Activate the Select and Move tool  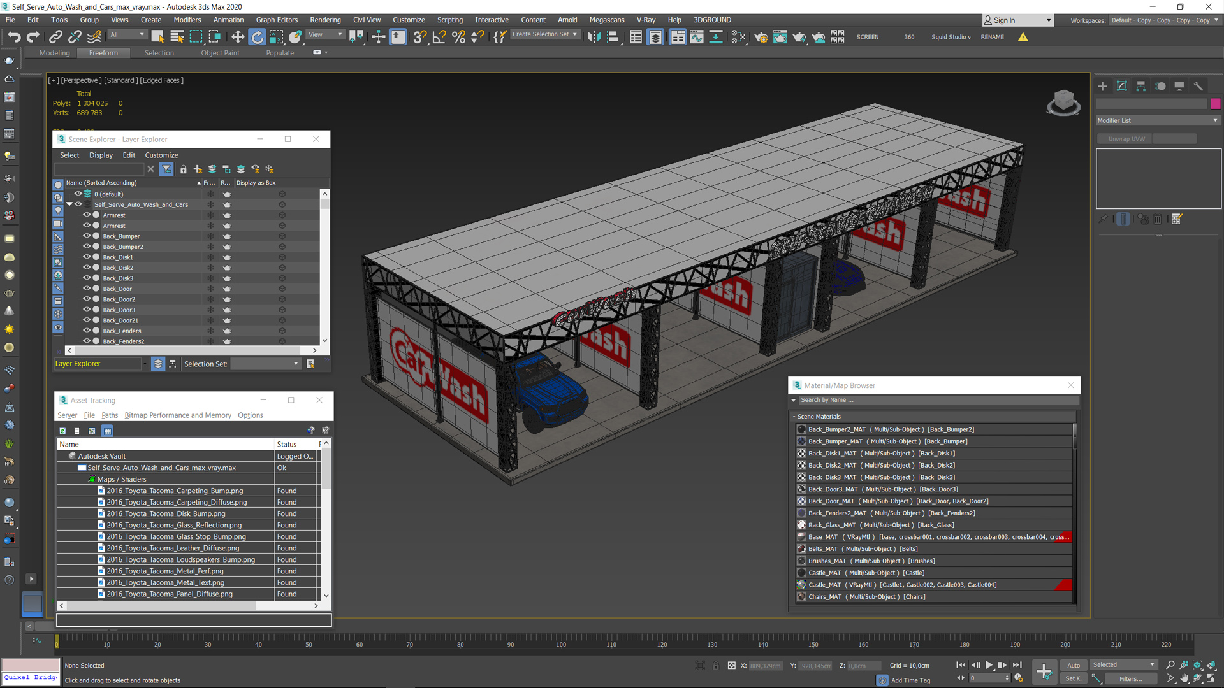[x=238, y=37]
